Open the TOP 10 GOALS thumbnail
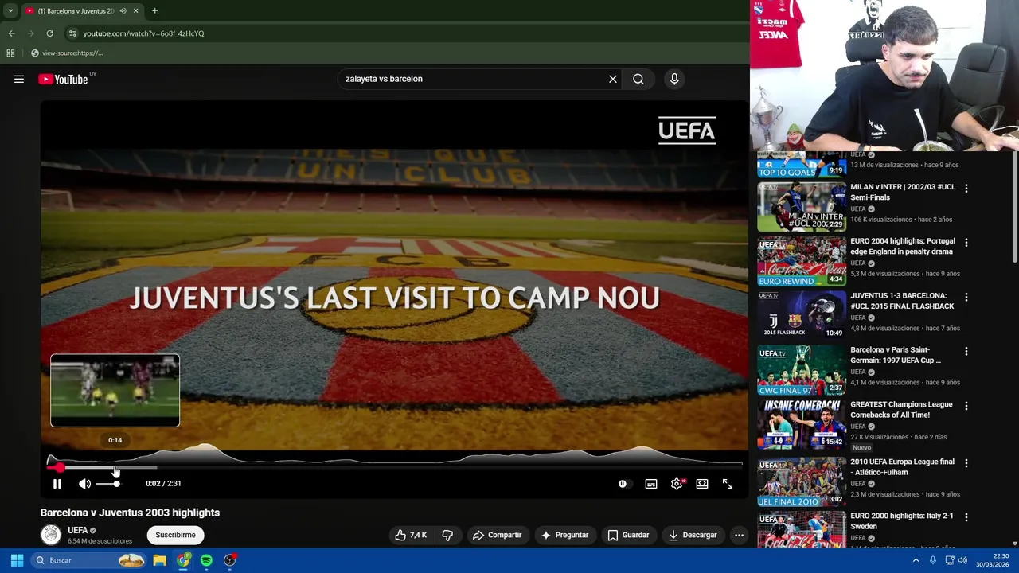1019x573 pixels. [x=802, y=165]
